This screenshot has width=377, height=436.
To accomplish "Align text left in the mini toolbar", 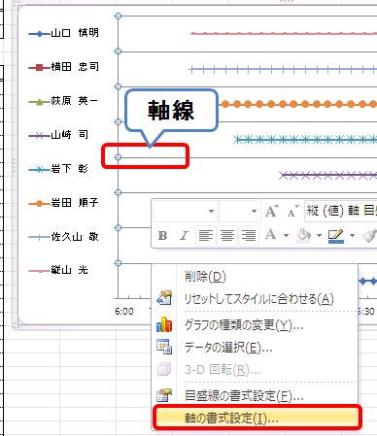I will point(205,235).
